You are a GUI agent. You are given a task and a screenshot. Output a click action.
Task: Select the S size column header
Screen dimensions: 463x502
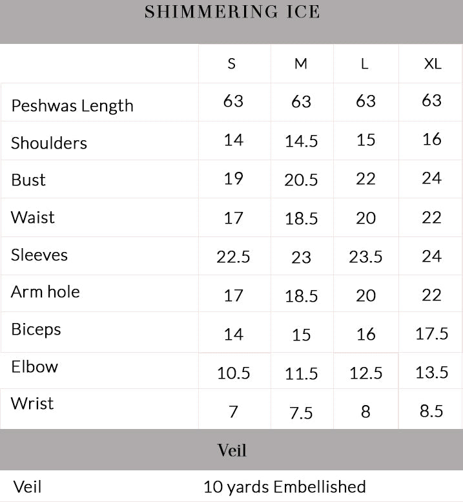click(x=232, y=64)
